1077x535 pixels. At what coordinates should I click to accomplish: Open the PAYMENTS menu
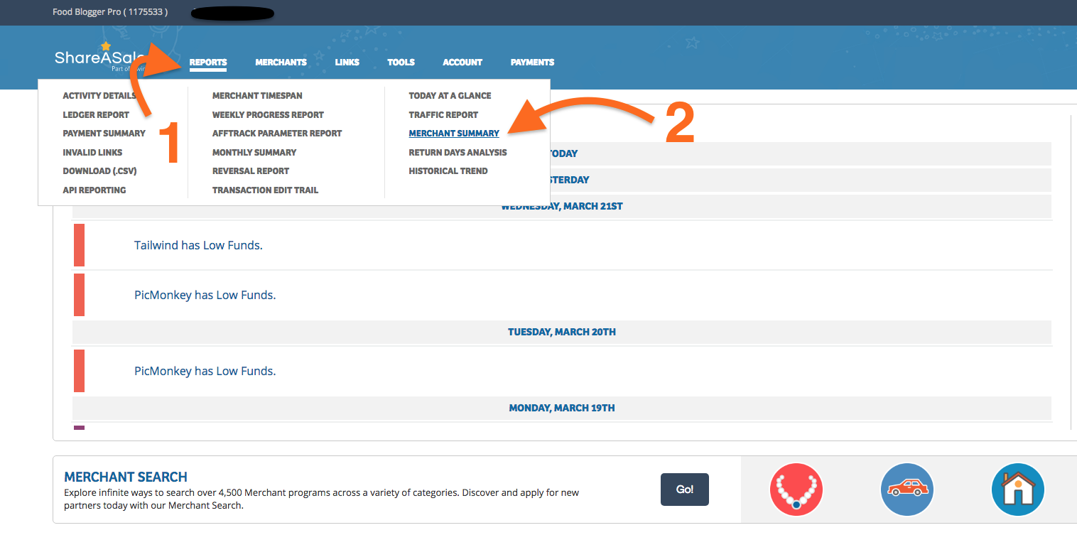[x=532, y=63]
